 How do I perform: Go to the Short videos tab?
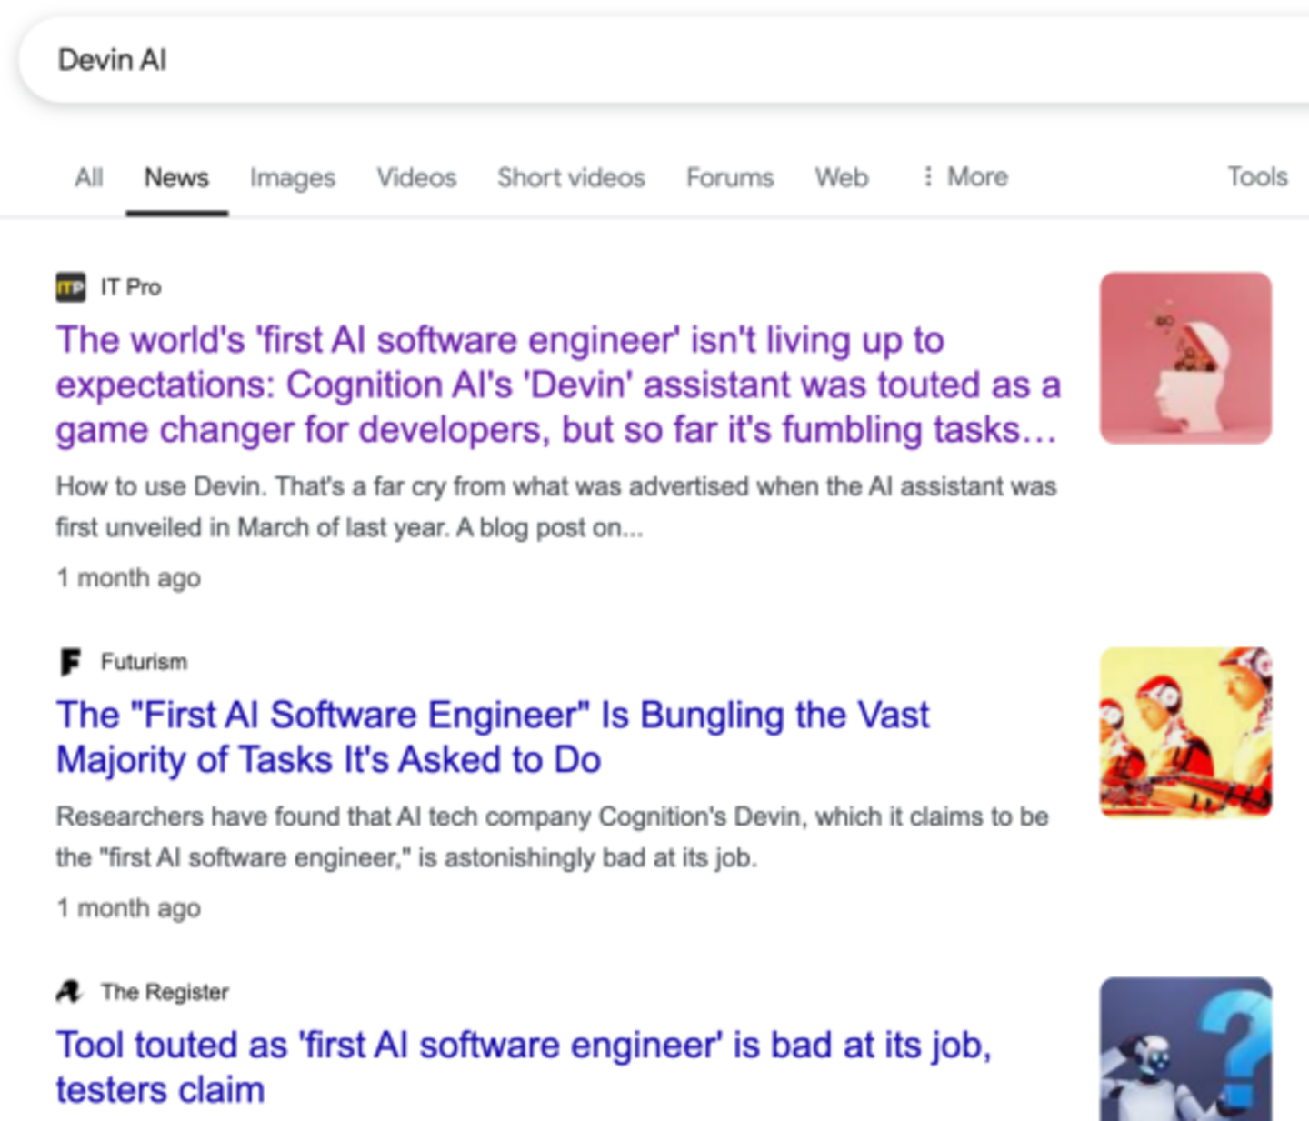coord(571,177)
